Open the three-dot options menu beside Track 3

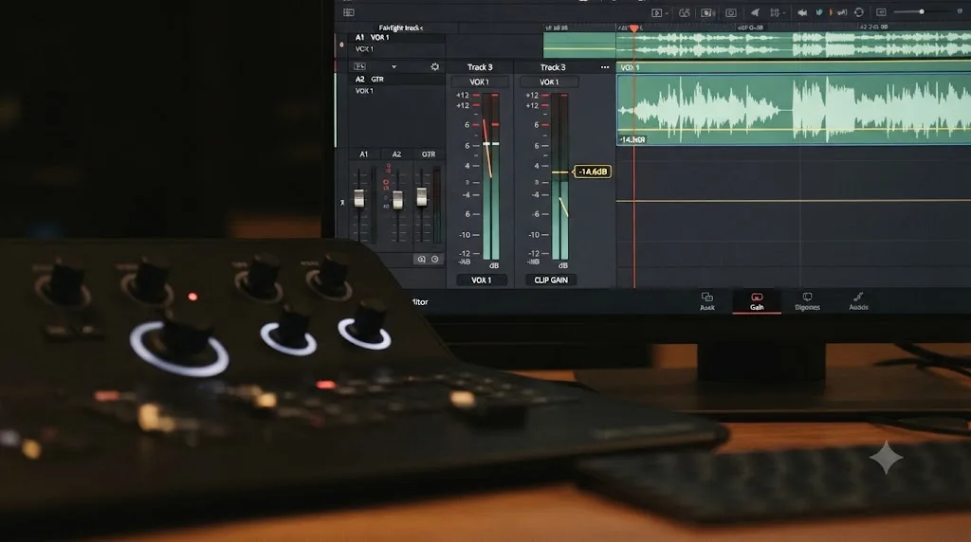pyautogui.click(x=605, y=67)
